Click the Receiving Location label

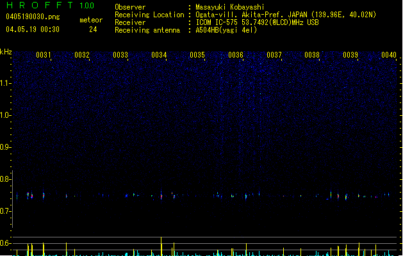[149, 15]
